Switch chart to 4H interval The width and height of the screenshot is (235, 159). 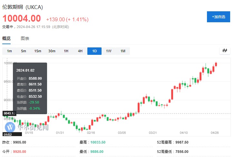[80, 51]
